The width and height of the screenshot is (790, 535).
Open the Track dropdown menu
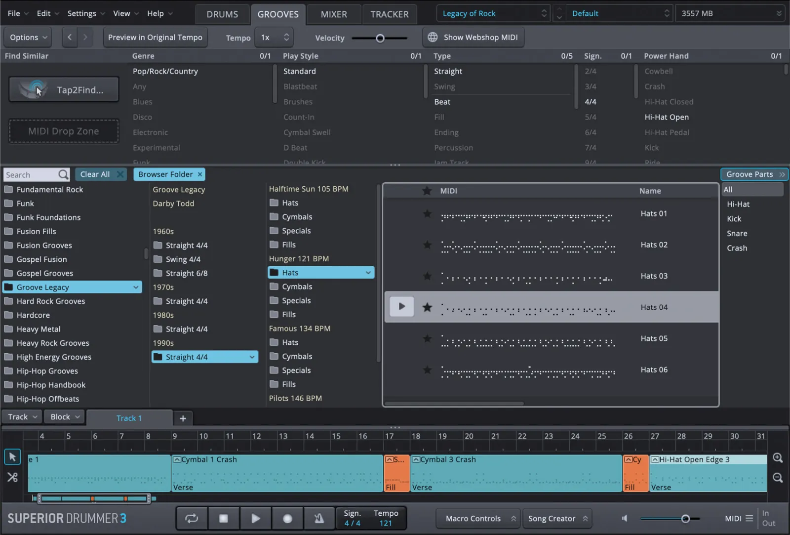click(x=22, y=417)
